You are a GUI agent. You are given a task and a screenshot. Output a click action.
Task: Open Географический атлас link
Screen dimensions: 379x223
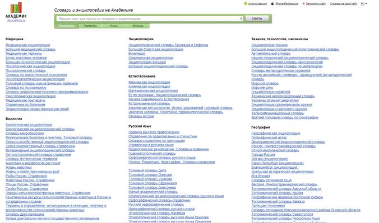tap(269, 137)
